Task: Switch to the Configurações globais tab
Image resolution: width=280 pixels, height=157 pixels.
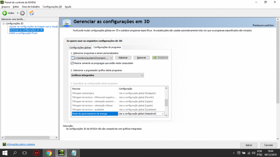Action: [80, 48]
